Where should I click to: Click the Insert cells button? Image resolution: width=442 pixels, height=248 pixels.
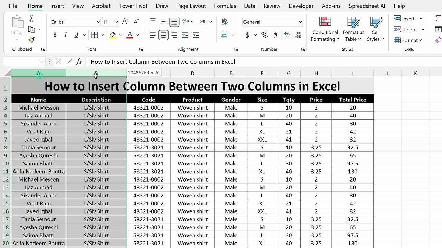point(404,19)
